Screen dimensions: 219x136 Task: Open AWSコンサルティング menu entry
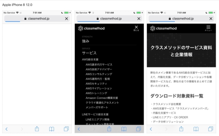tap(99, 74)
